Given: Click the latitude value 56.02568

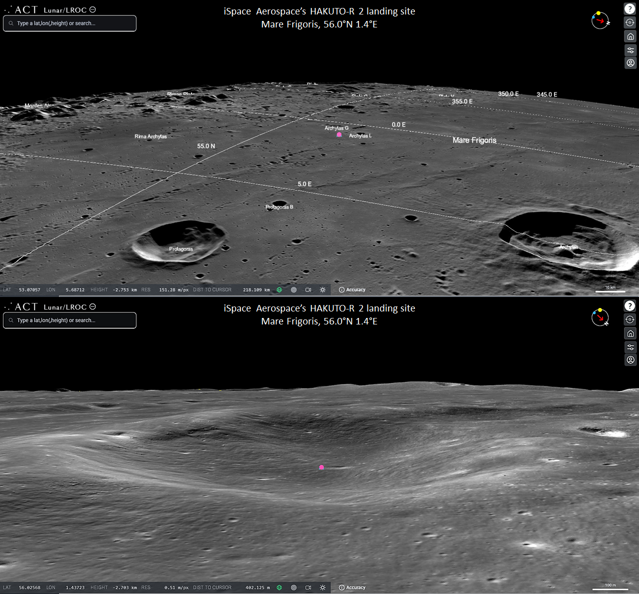Looking at the screenshot, I should (x=29, y=588).
